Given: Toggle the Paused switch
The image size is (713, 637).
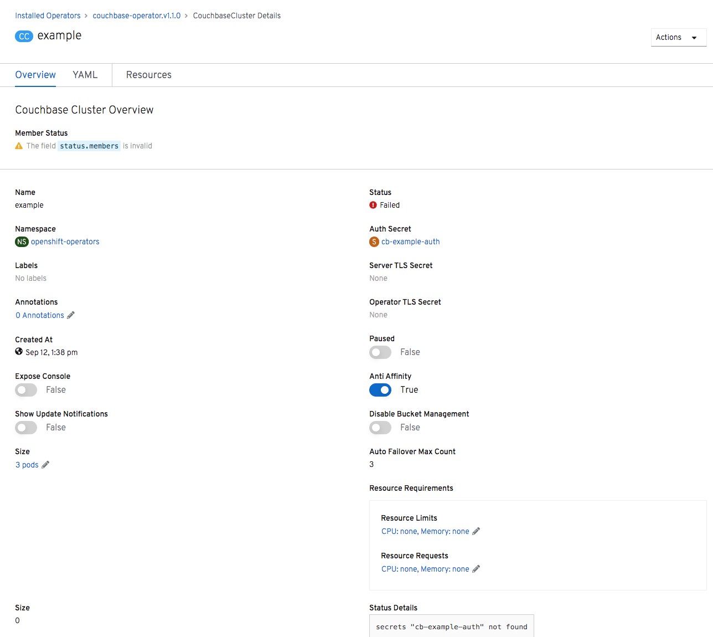Looking at the screenshot, I should [380, 352].
